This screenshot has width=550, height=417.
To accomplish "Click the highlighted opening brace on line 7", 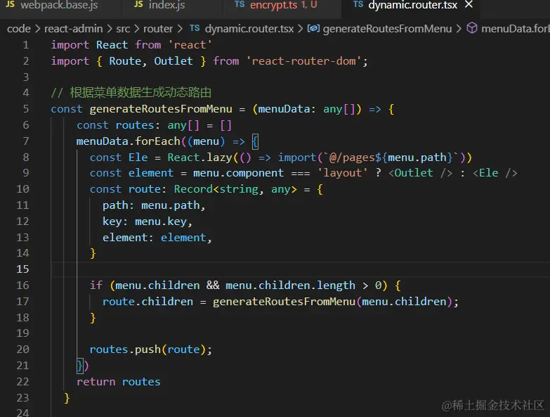I will click(x=255, y=141).
